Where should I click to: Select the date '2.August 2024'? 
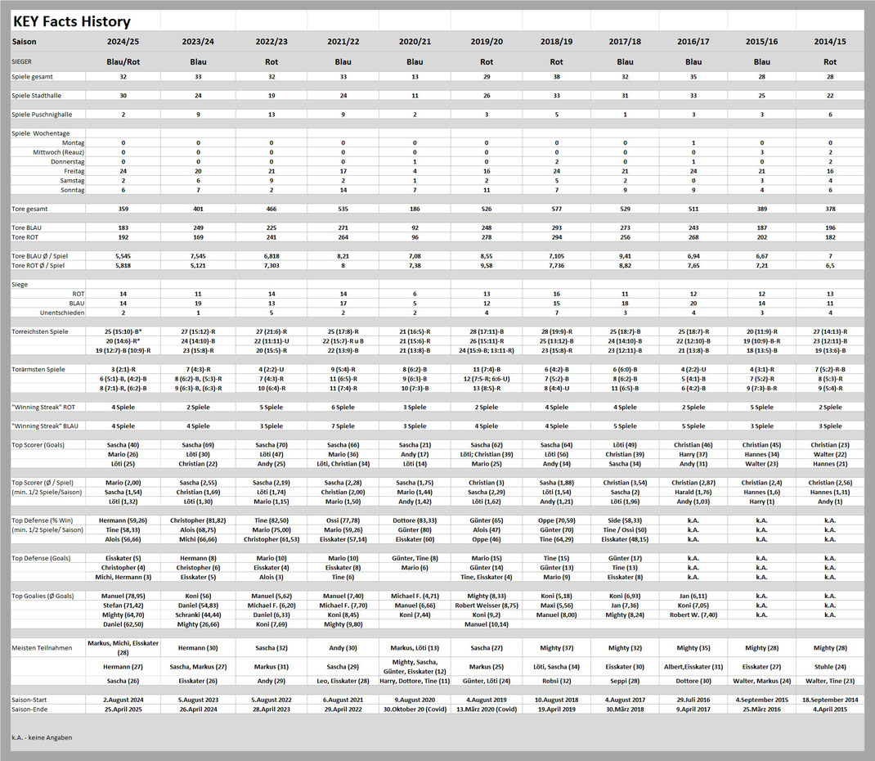tap(123, 700)
